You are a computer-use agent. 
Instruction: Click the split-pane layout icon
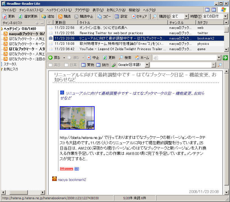click(x=214, y=10)
